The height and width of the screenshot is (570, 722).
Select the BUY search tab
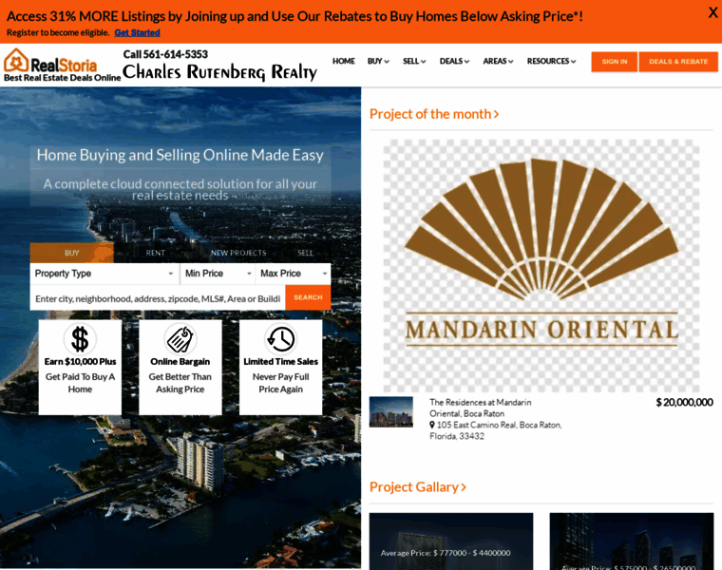[x=72, y=253]
